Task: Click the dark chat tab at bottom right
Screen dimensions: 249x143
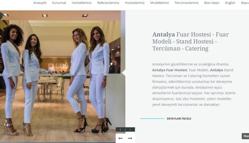Action: (x=245, y=136)
